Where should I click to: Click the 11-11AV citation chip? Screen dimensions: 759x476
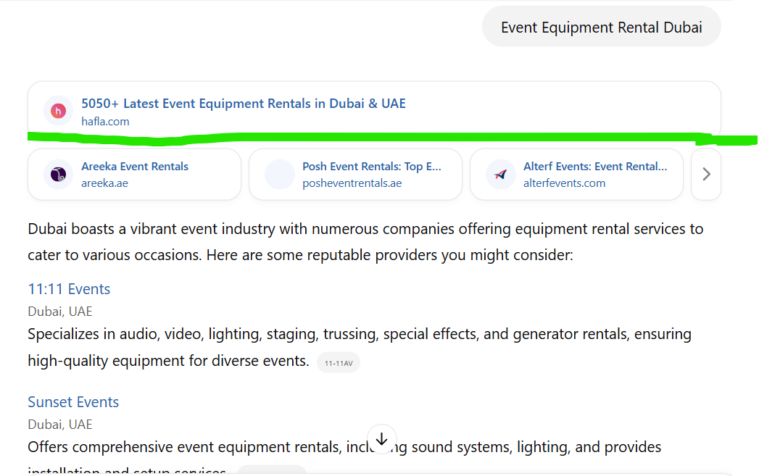pyautogui.click(x=339, y=363)
